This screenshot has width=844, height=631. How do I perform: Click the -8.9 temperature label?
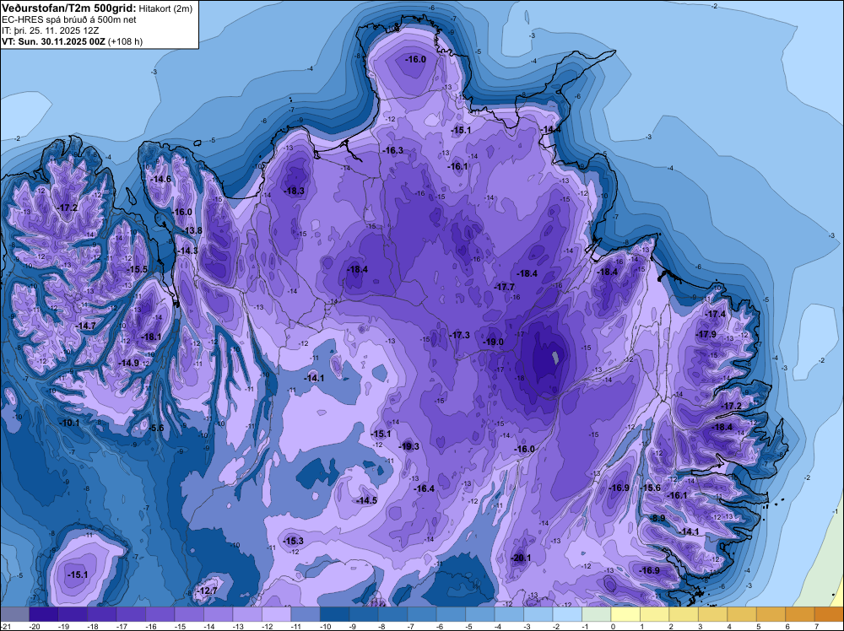click(x=657, y=519)
